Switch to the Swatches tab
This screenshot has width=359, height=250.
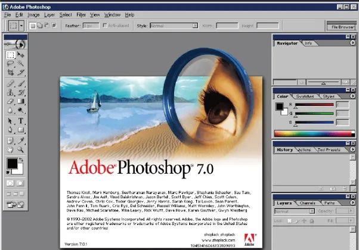[305, 96]
